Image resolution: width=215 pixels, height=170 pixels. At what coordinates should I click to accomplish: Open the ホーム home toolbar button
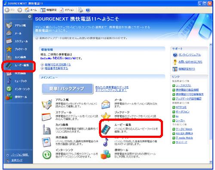[x=31, y=10]
